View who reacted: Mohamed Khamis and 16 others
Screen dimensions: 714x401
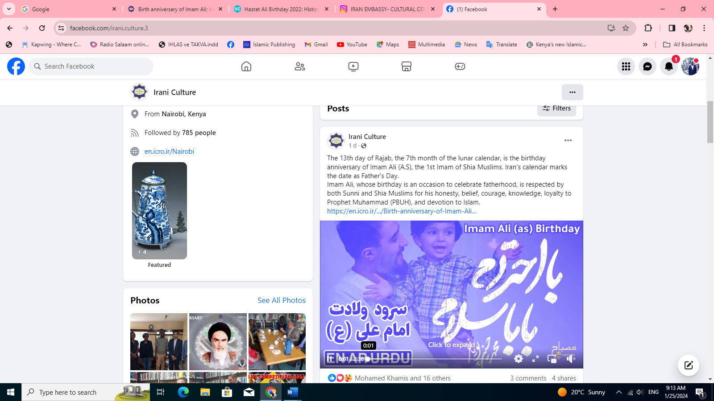(x=403, y=378)
